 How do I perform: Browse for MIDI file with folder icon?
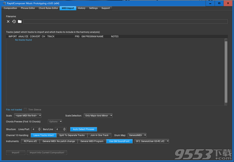(20, 21)
